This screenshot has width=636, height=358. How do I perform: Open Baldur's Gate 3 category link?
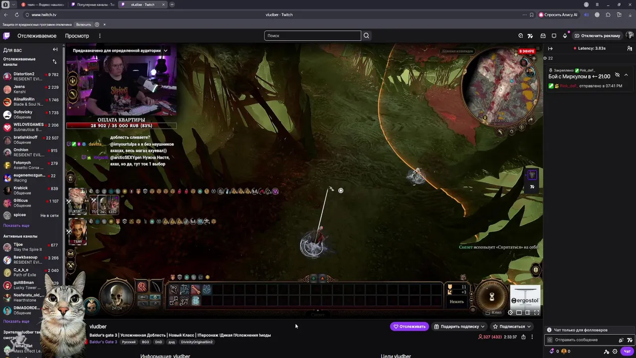pos(103,342)
